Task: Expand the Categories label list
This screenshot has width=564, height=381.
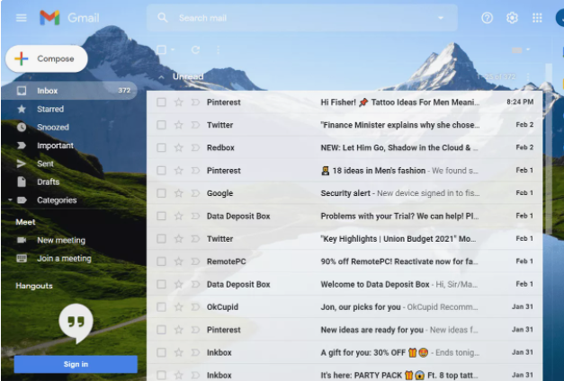Action: [10, 200]
